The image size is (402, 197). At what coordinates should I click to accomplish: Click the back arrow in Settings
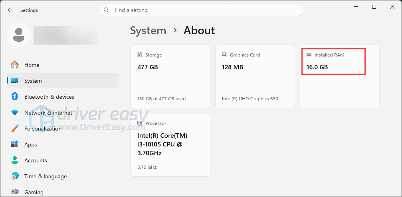tap(10, 10)
